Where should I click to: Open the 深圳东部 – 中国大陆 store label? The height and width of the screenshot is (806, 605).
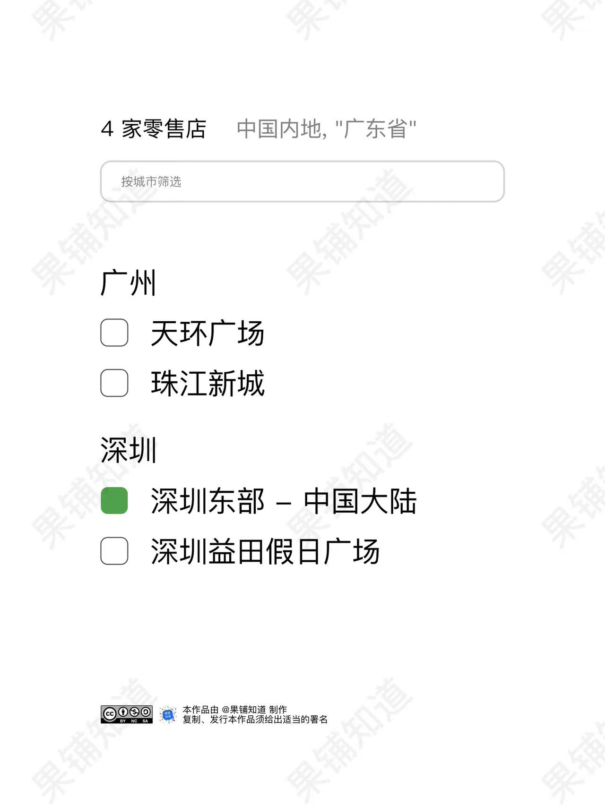284,501
